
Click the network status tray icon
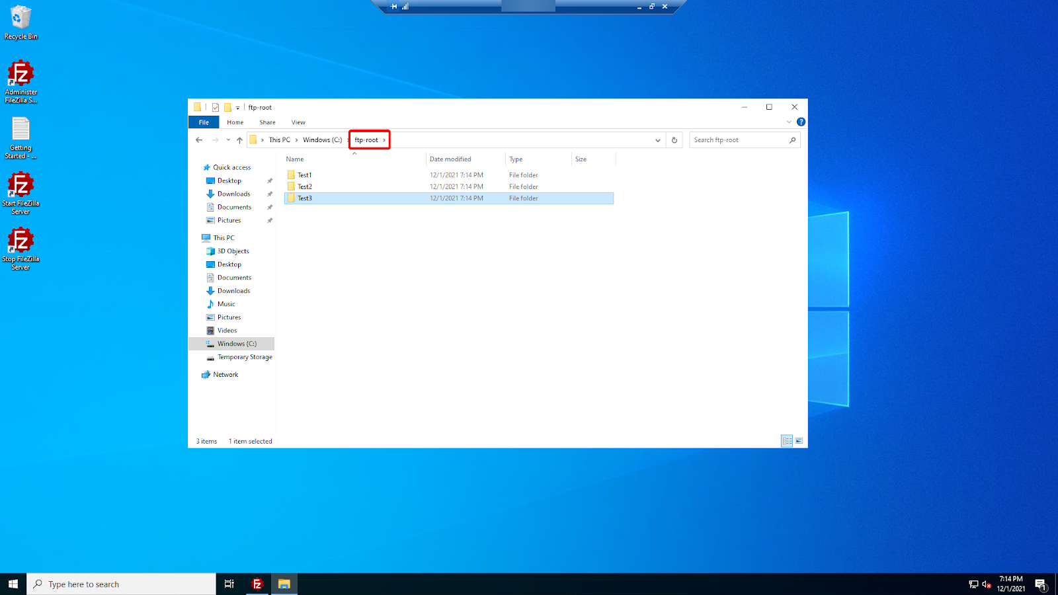973,584
